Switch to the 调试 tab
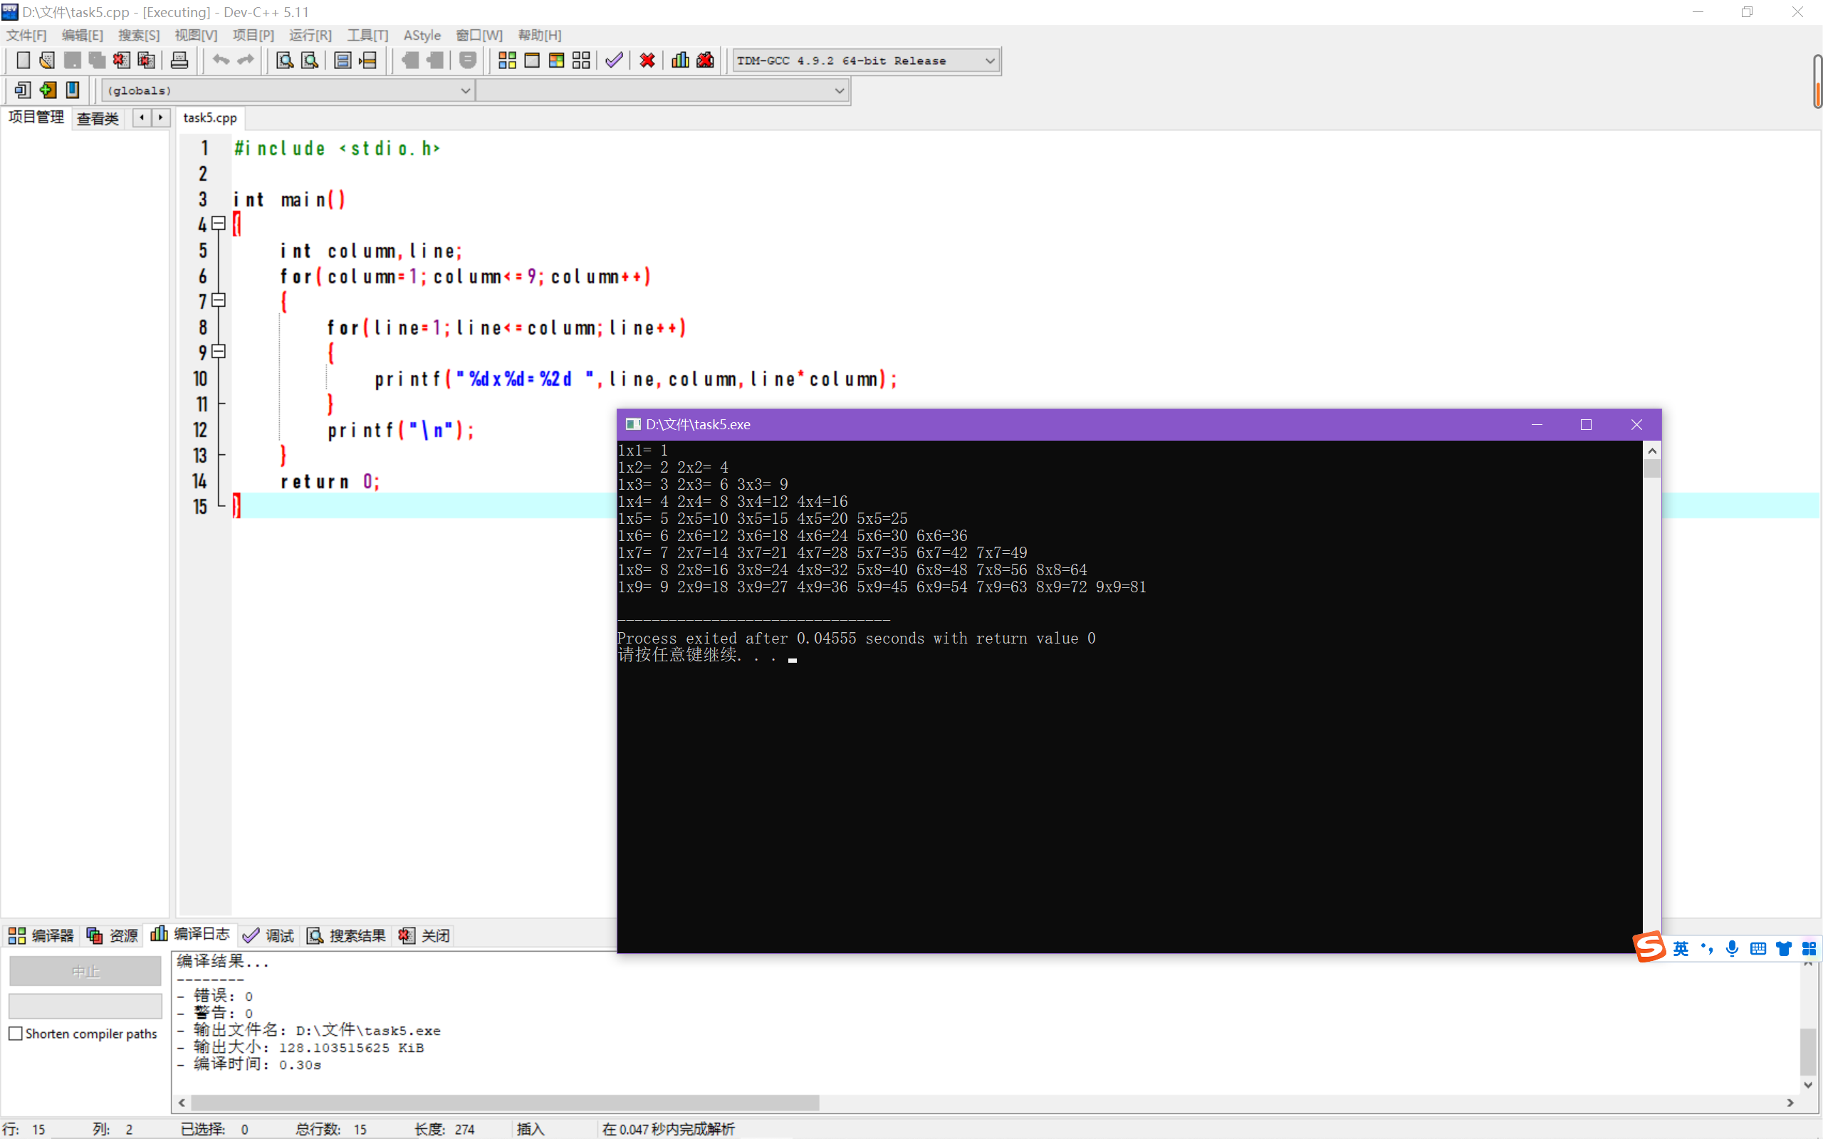The height and width of the screenshot is (1139, 1823). (269, 935)
